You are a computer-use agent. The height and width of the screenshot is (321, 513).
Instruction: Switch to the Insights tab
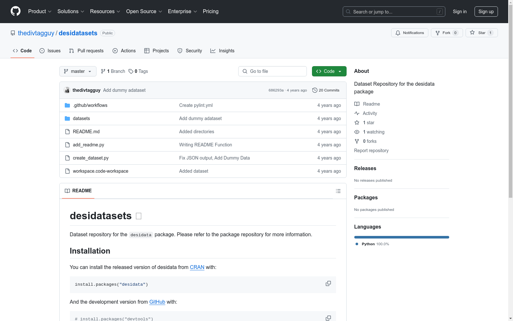tap(223, 51)
